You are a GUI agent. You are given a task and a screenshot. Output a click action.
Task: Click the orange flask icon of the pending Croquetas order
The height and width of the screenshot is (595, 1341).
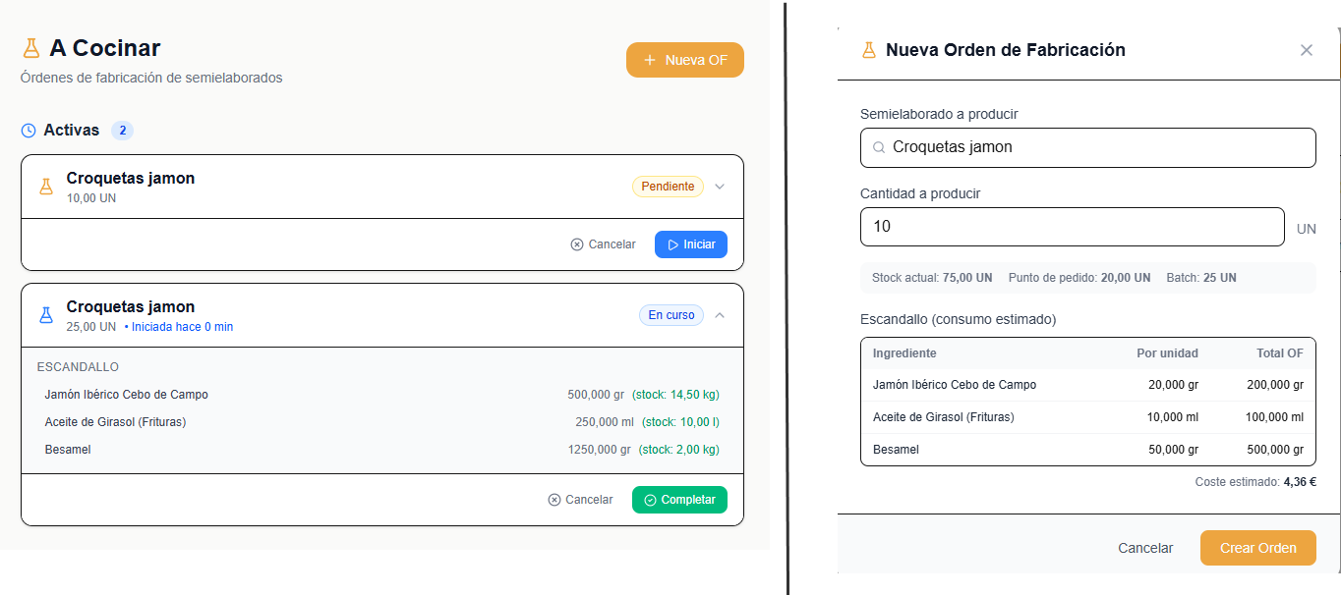(x=45, y=187)
